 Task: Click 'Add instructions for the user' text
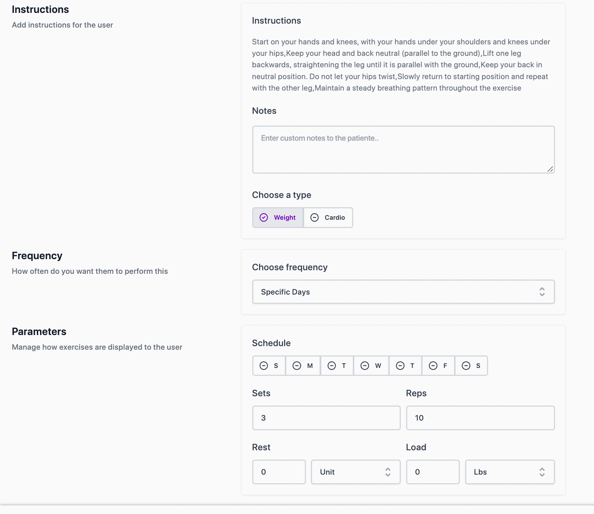[x=62, y=25]
